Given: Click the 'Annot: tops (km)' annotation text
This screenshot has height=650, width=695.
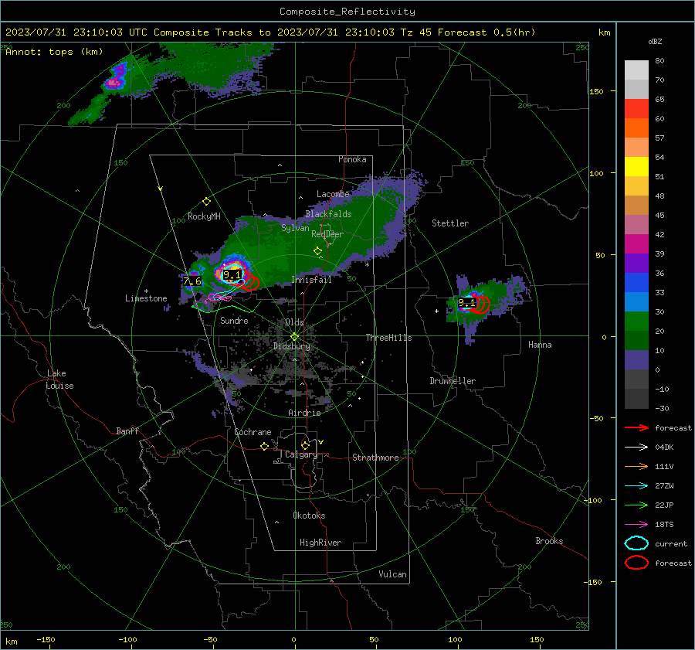Looking at the screenshot, I should [x=54, y=52].
